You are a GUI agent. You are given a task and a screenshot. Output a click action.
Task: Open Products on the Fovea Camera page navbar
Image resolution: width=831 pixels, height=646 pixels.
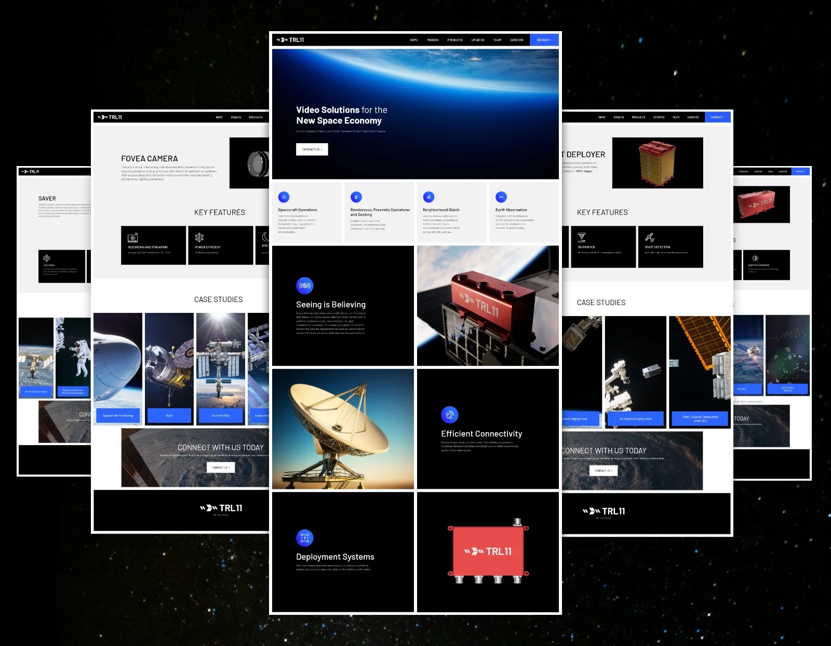pyautogui.click(x=256, y=117)
